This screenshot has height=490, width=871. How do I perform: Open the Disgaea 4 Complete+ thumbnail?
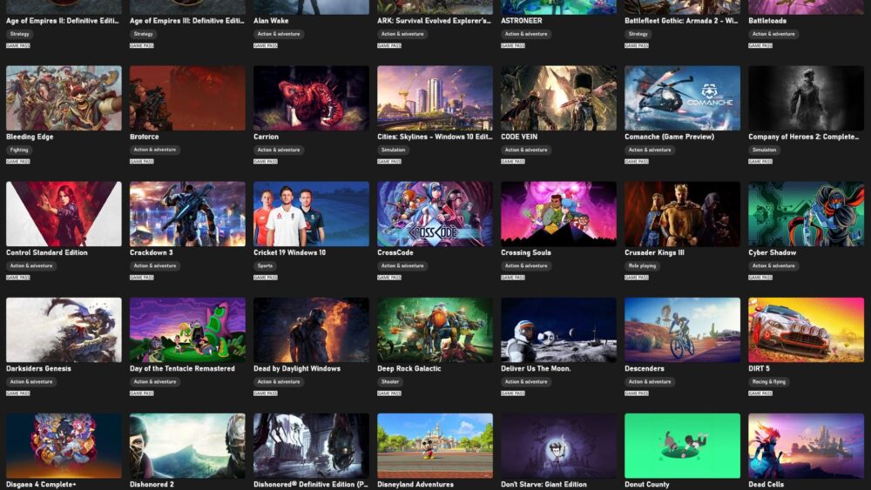coord(64,446)
